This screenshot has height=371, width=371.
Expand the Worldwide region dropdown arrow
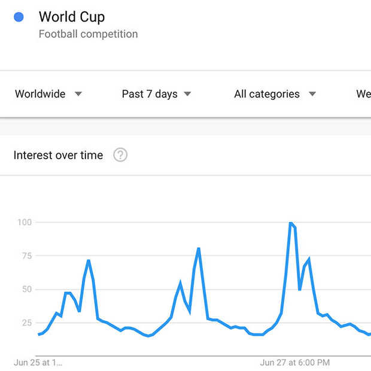[78, 94]
